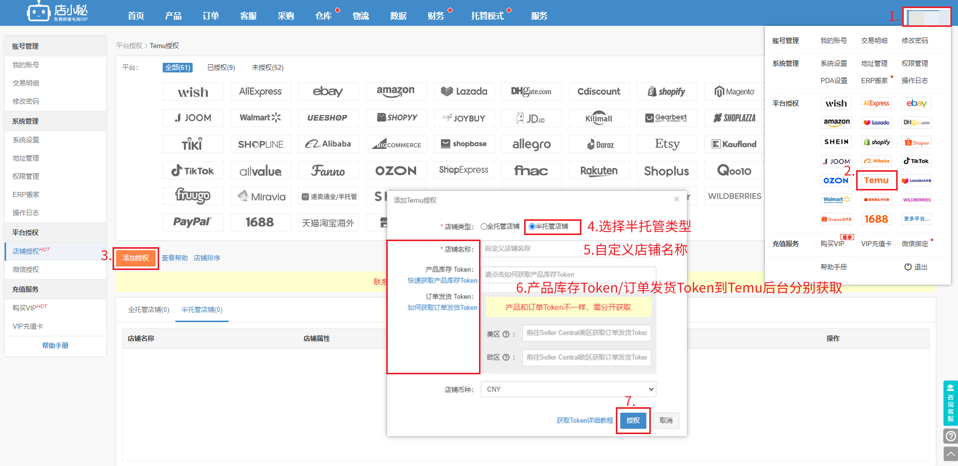Open the 仓库 top menu
Image resolution: width=958 pixels, height=466 pixels.
point(323,16)
